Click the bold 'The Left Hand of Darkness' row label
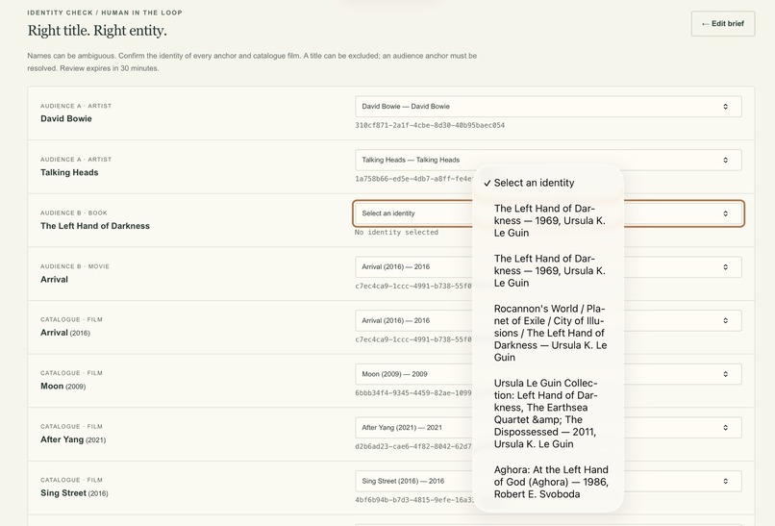 click(95, 226)
